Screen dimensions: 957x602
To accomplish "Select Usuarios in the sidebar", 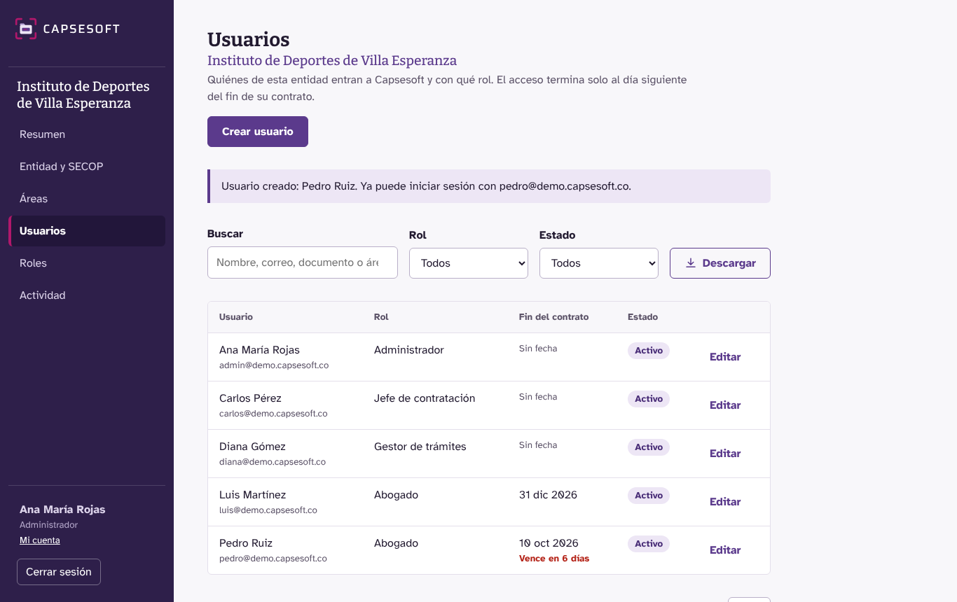I will [87, 231].
